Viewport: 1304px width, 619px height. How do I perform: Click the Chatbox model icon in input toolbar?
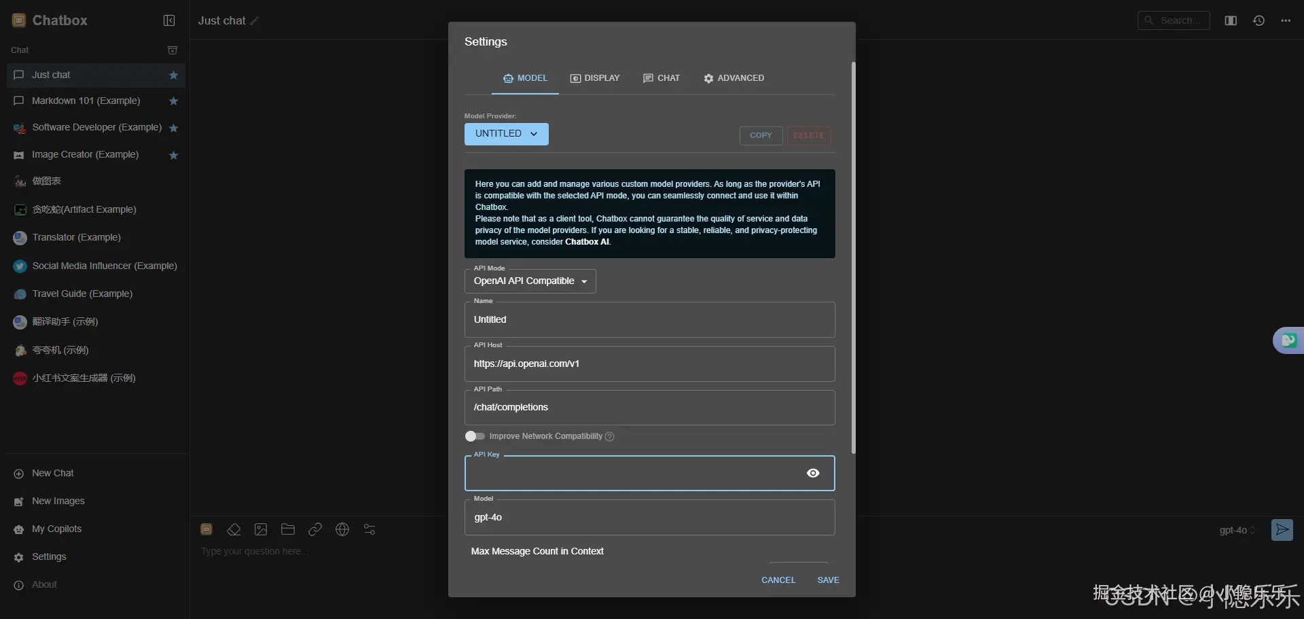point(206,529)
